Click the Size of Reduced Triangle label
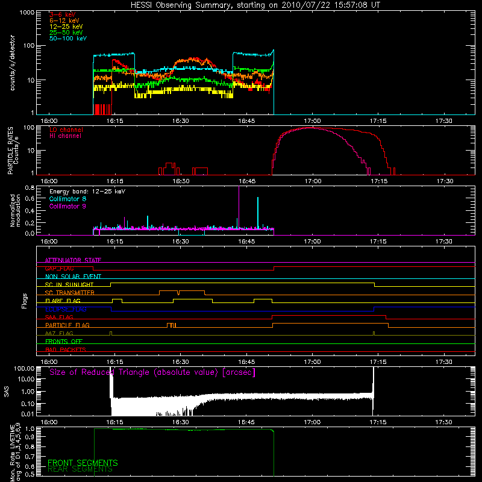Screen dimensions: 482x482 click(x=152, y=372)
